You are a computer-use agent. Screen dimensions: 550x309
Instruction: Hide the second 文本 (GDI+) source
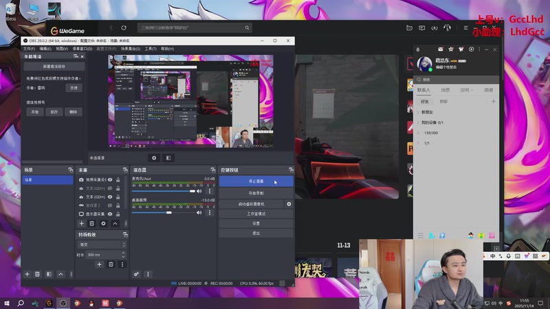click(x=110, y=197)
